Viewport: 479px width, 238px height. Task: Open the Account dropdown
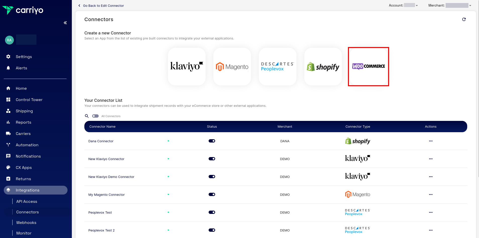pos(411,5)
